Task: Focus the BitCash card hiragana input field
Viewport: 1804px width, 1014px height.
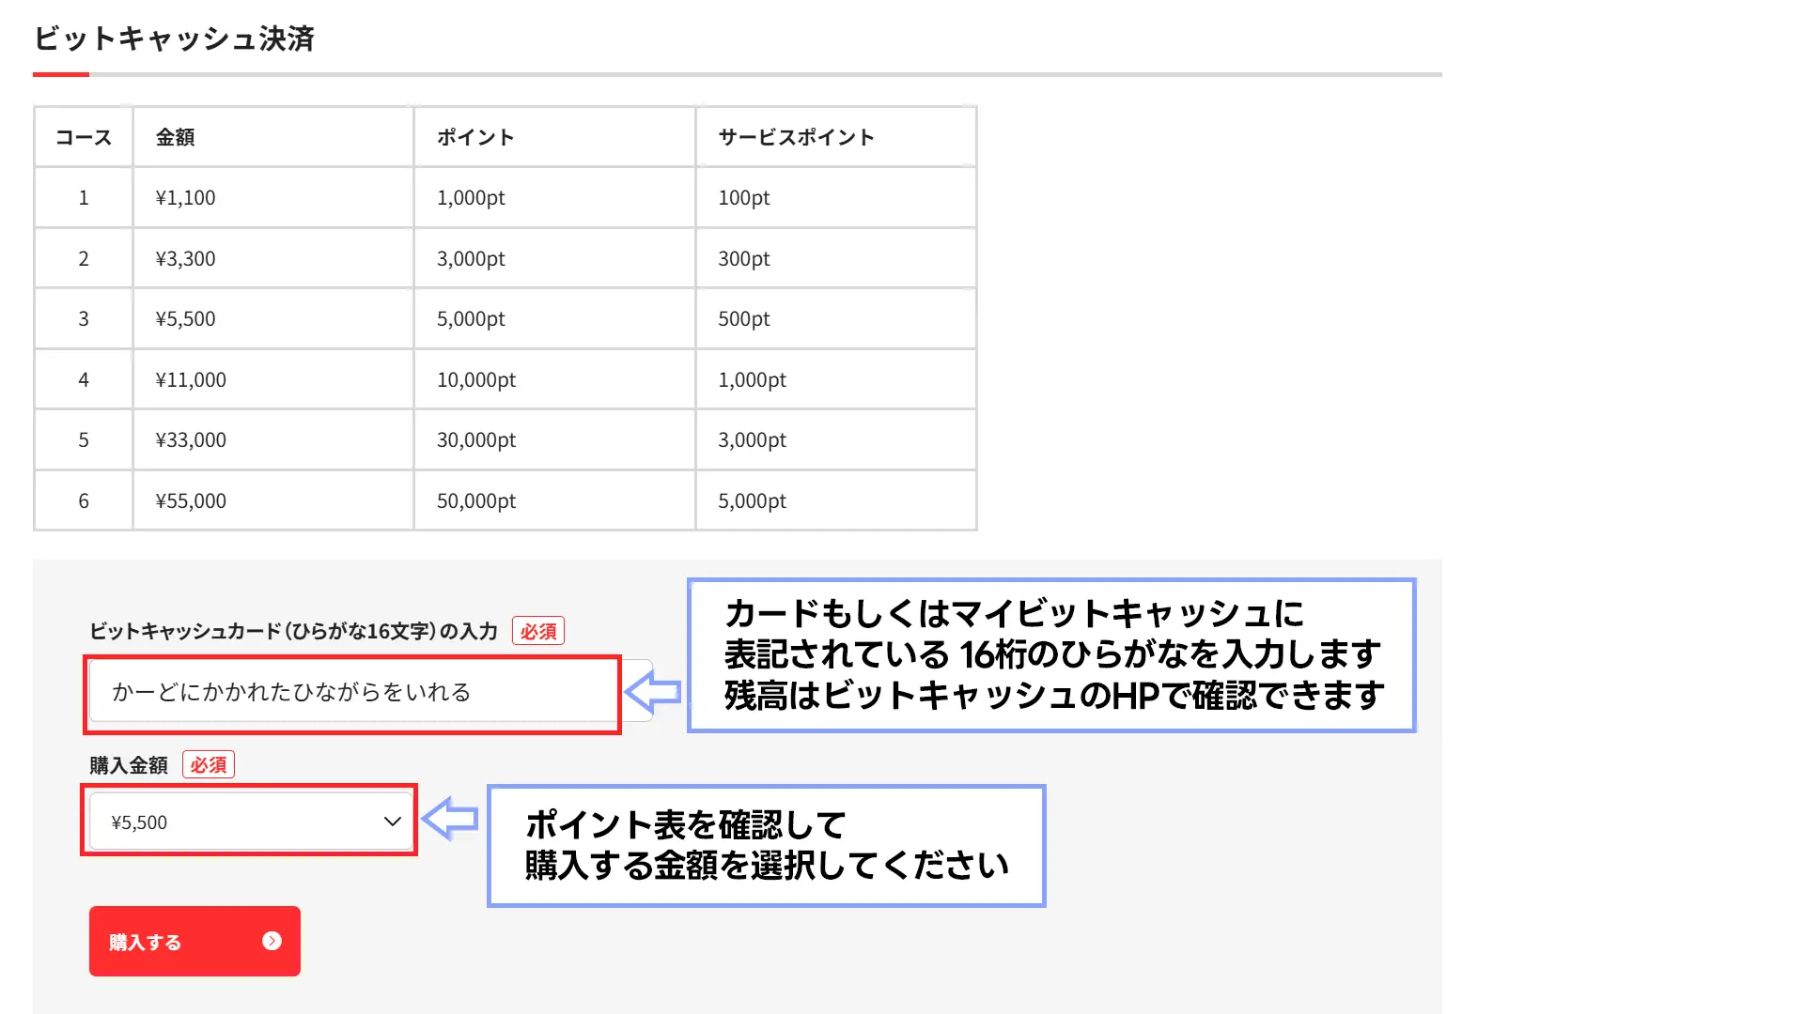Action: coord(370,691)
